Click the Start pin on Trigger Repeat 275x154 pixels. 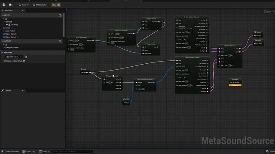(x=143, y=22)
